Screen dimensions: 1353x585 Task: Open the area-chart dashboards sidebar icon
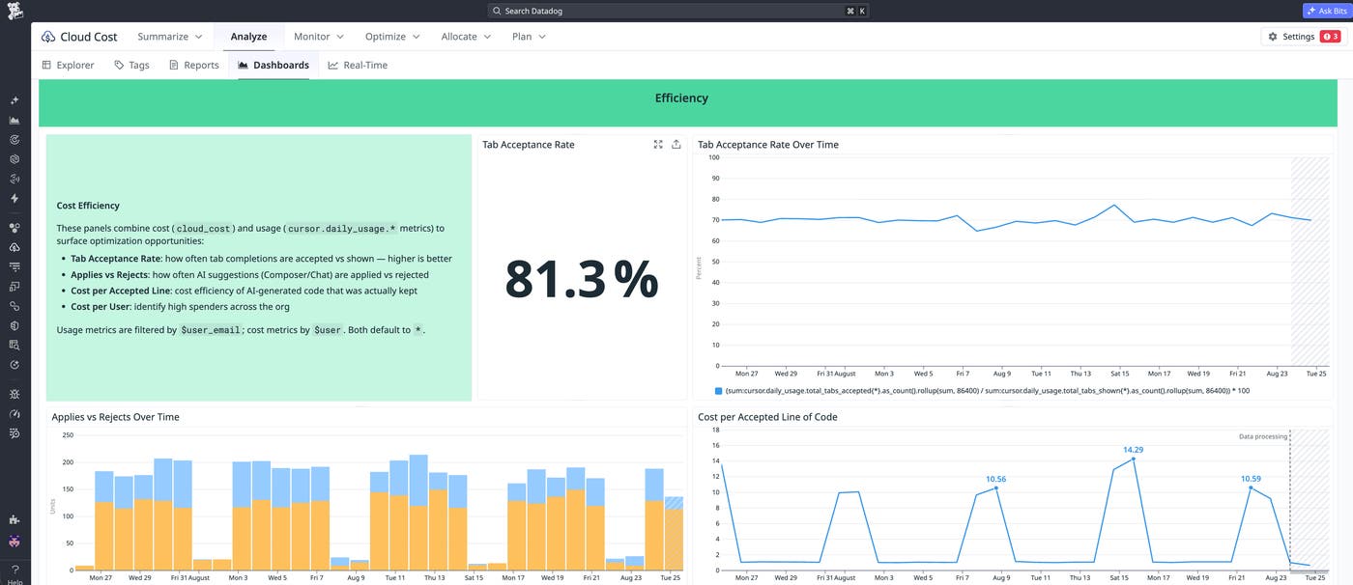tap(14, 121)
